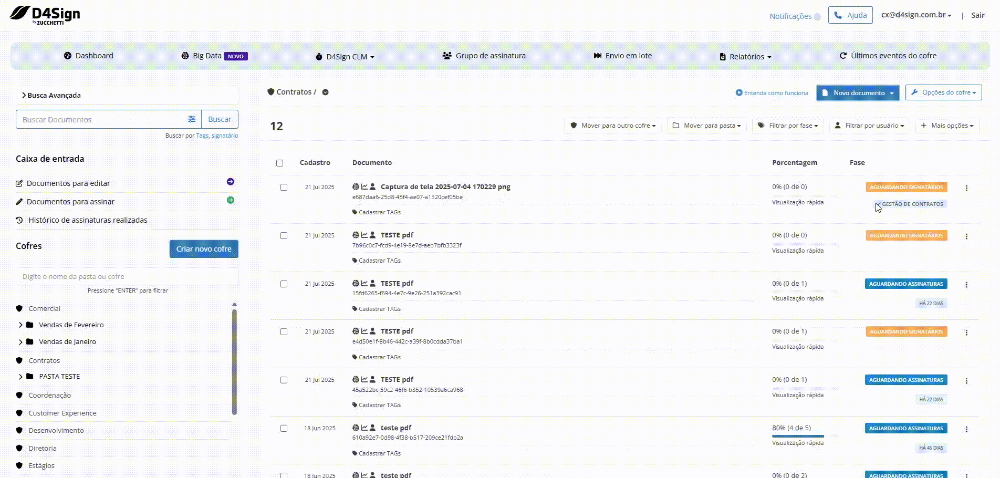1000x478 pixels.
Task: Open Mover para pasta dropdown
Action: pyautogui.click(x=707, y=126)
